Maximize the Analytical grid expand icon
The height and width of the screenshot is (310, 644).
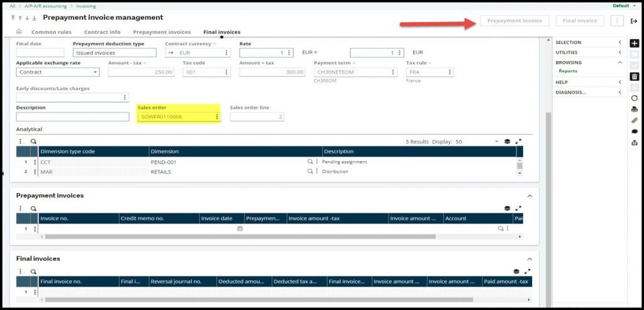[x=518, y=141]
